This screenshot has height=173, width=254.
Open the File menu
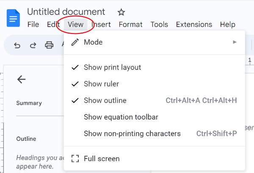click(33, 25)
